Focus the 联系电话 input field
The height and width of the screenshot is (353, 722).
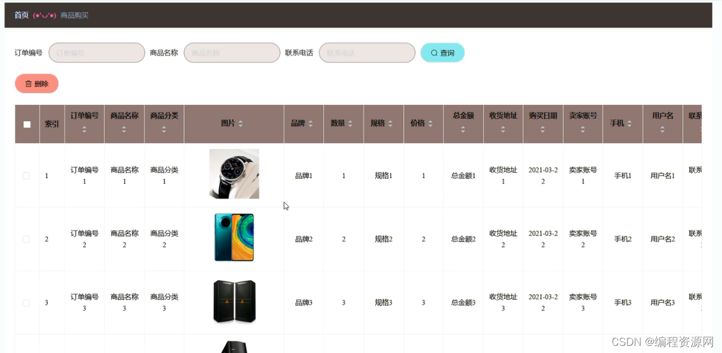coord(367,52)
